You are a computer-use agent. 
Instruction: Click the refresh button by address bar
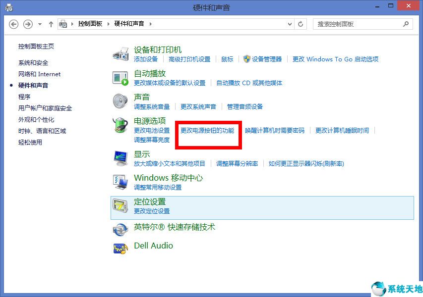pyautogui.click(x=301, y=24)
